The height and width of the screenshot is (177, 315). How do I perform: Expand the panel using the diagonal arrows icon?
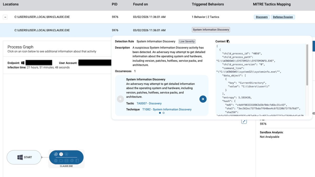point(244,121)
